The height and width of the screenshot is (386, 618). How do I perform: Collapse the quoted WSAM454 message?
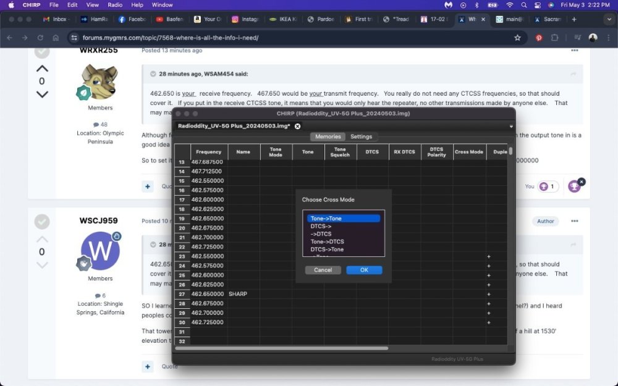153,74
